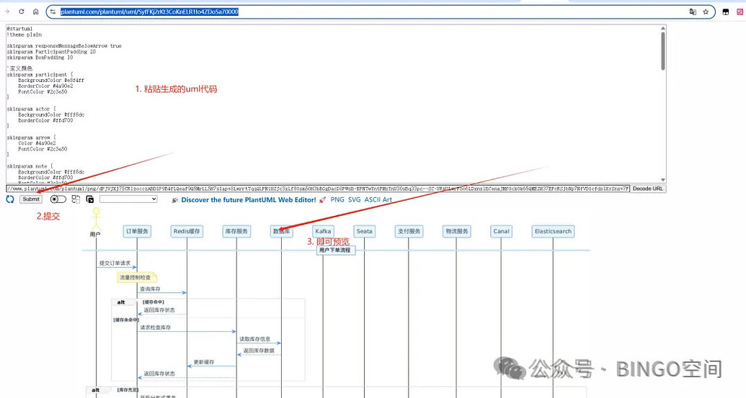Click the 查询库存 message label

click(x=150, y=289)
